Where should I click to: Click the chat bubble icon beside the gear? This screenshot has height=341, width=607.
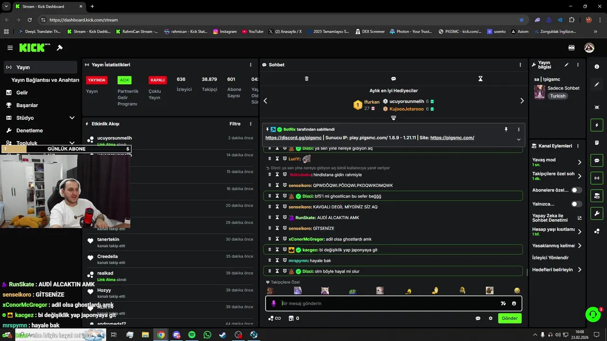[478, 318]
